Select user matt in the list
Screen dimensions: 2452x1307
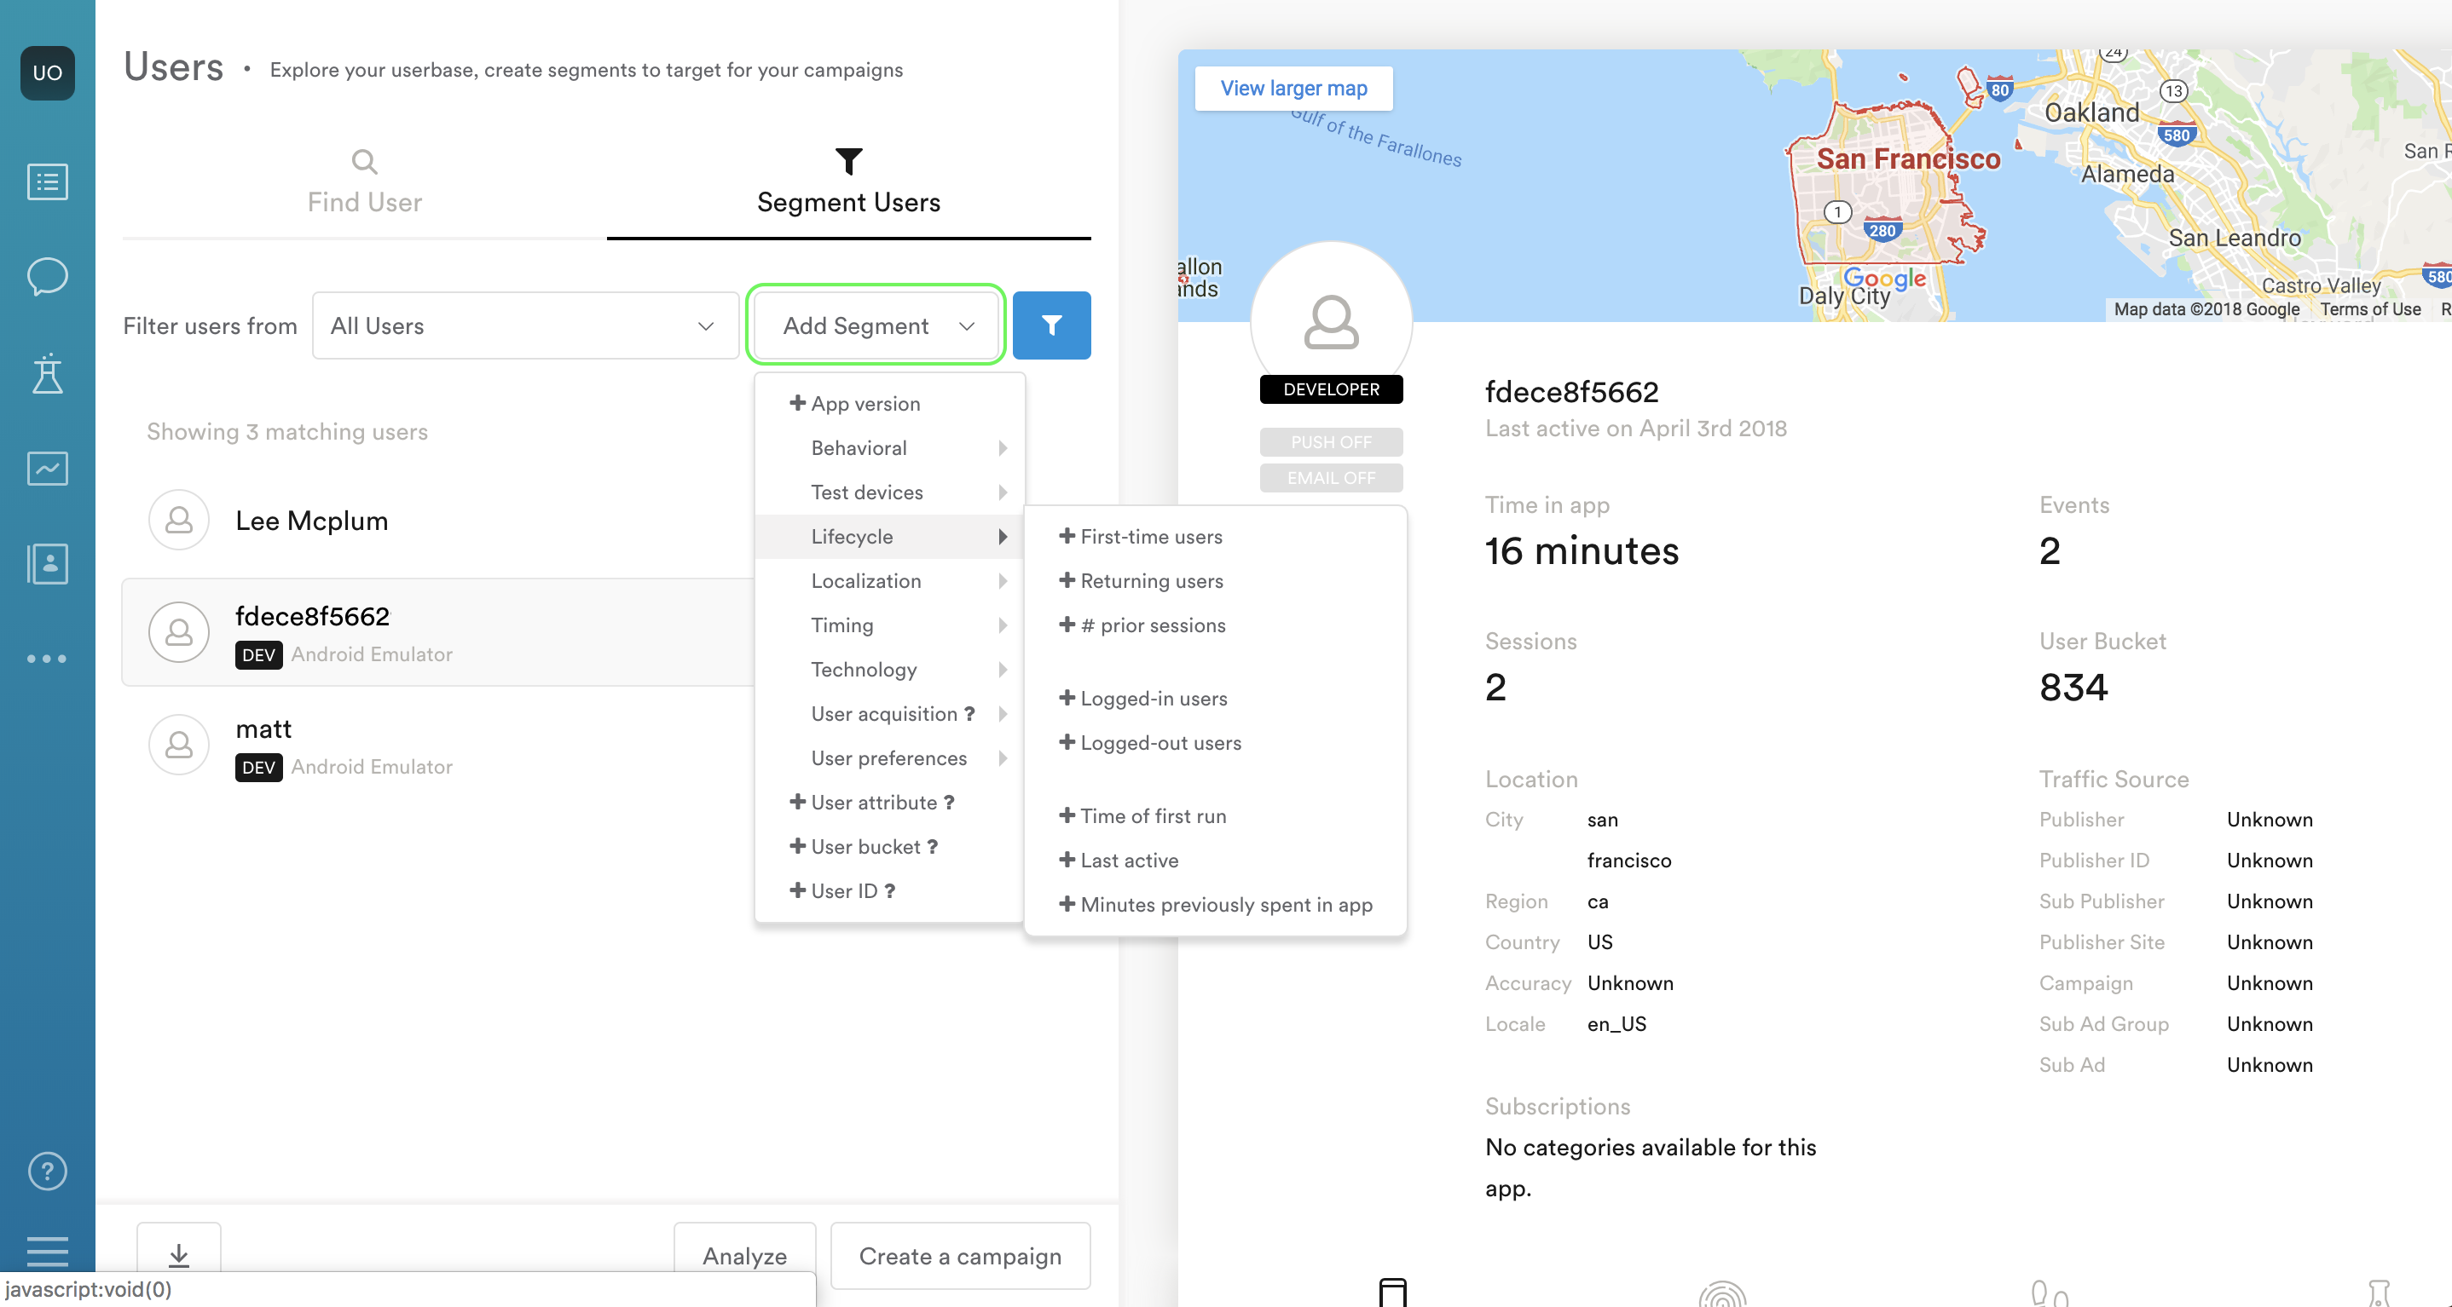pyautogui.click(x=263, y=729)
